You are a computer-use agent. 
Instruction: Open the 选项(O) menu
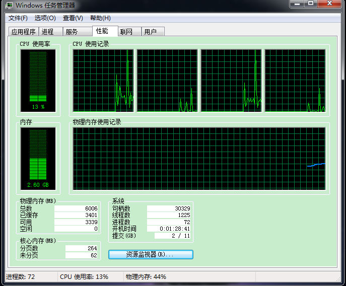click(45, 18)
